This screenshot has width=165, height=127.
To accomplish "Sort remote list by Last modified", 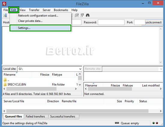I will [x=151, y=85].
